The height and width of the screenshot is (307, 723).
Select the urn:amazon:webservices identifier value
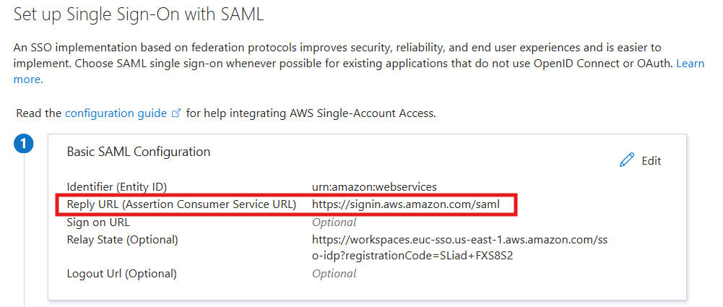374,186
